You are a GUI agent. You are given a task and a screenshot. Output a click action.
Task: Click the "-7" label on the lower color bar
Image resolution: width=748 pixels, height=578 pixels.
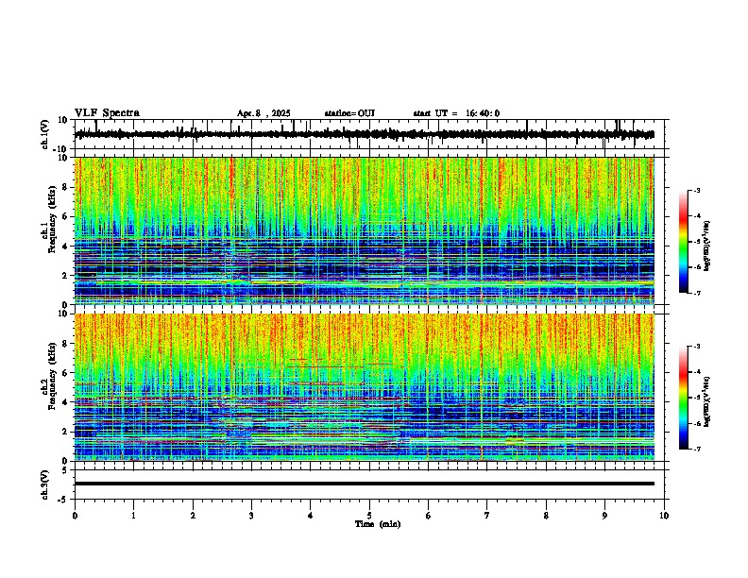(x=696, y=449)
